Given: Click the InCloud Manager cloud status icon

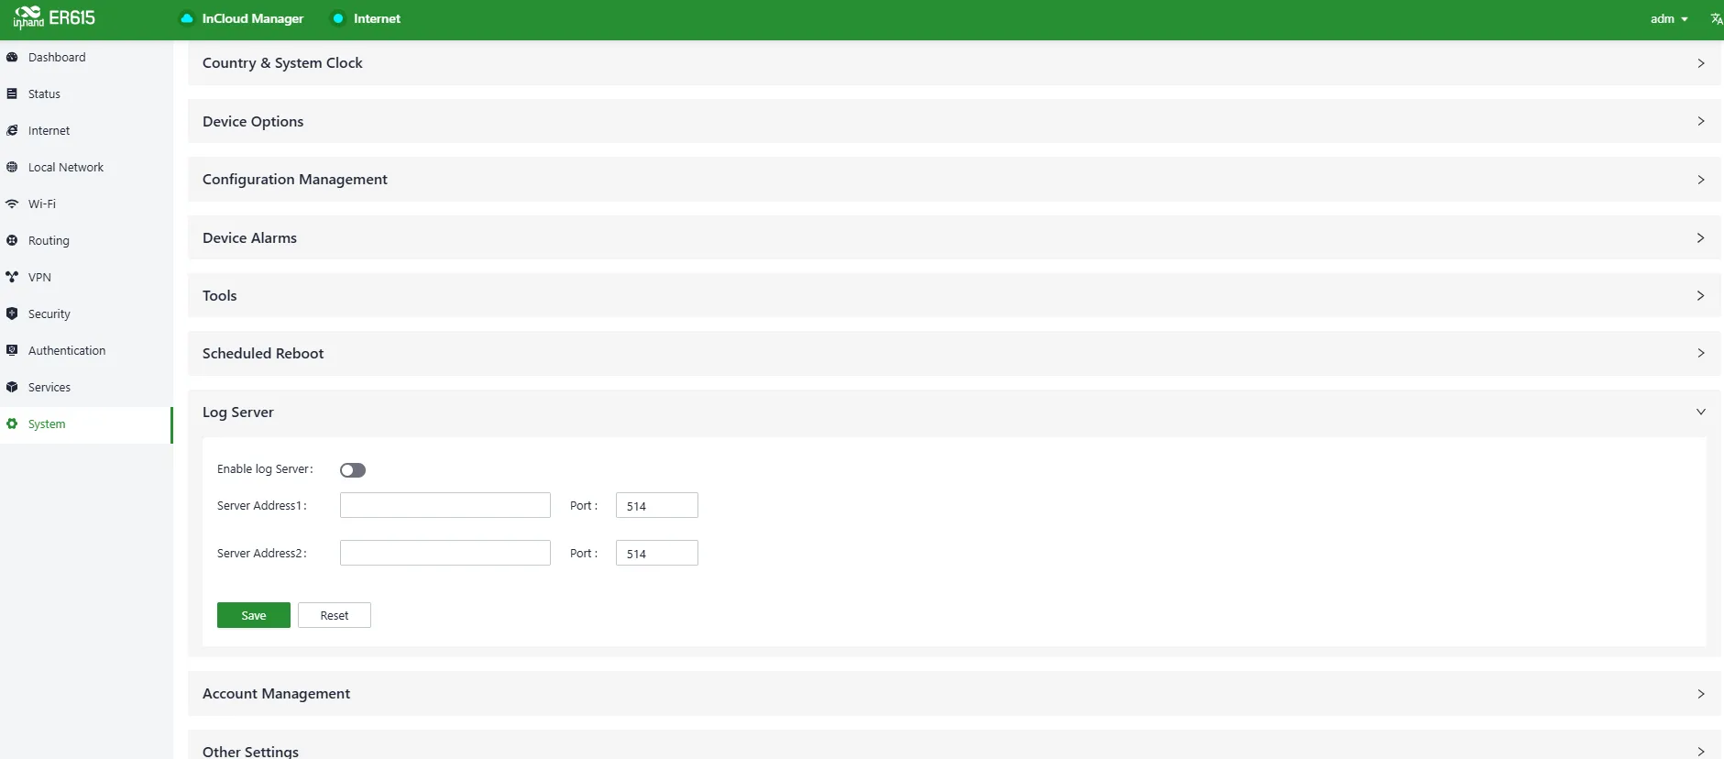Looking at the screenshot, I should click(187, 18).
